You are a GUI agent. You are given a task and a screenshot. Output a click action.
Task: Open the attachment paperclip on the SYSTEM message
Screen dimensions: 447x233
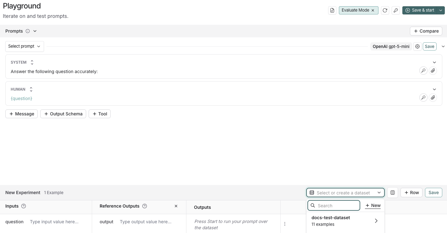tap(433, 71)
